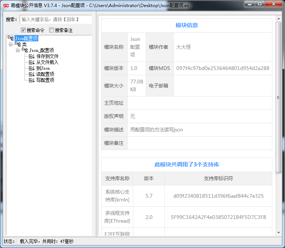This screenshot has width=285, height=248.
Task: Click the 多线程支持库[EThread] cell
Action: pos(117,217)
